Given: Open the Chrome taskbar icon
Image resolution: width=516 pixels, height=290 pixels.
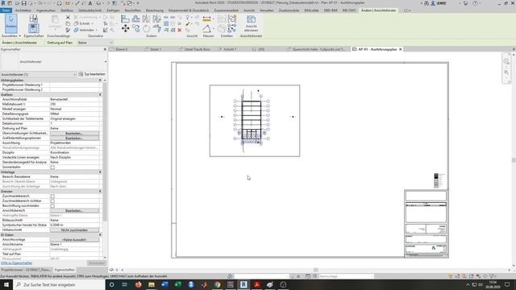Looking at the screenshot, I should 217,284.
